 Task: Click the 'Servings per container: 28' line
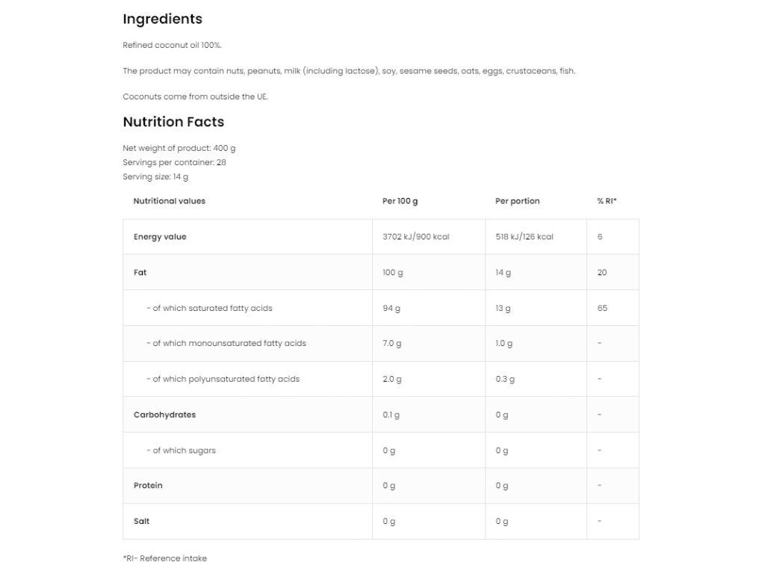(x=174, y=162)
